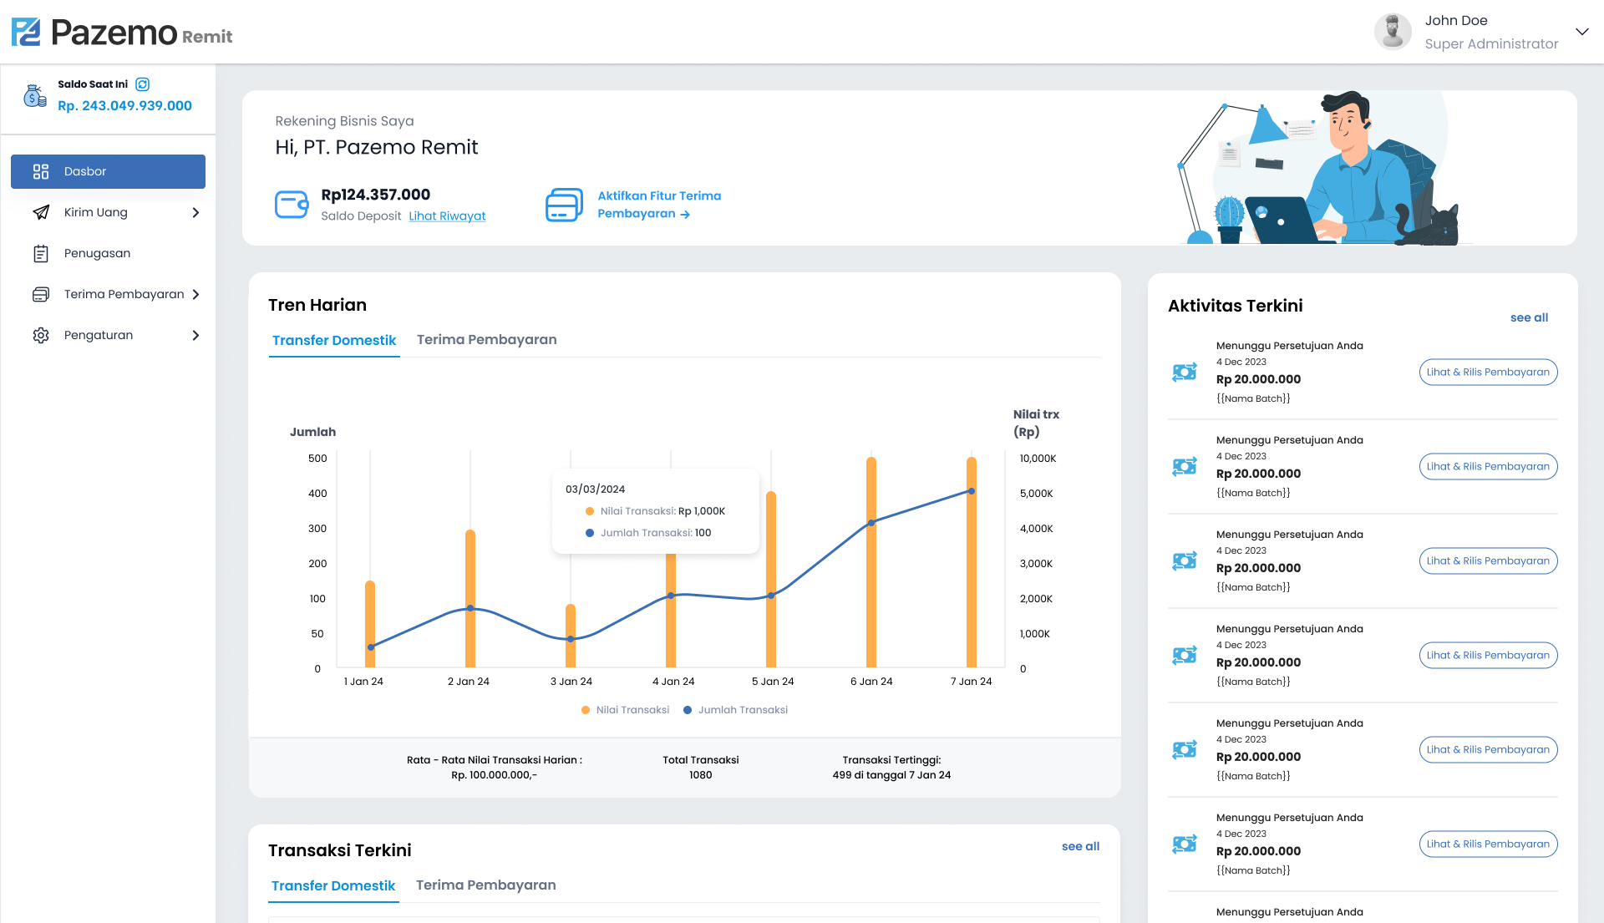Image resolution: width=1604 pixels, height=923 pixels.
Task: Expand the Pengaturan submenu chevron
Action: click(195, 335)
